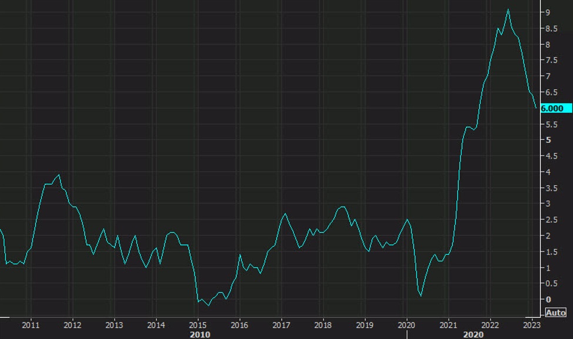This screenshot has width=573, height=339.
Task: Click the price line at its 2020 low
Action: pyautogui.click(x=420, y=297)
